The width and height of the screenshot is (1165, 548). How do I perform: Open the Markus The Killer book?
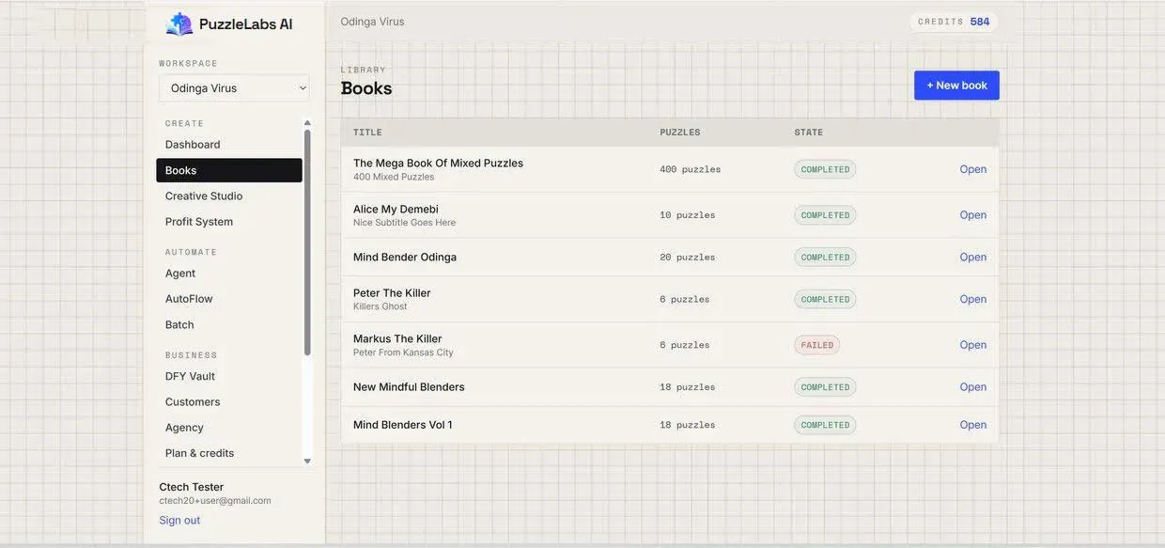[972, 345]
